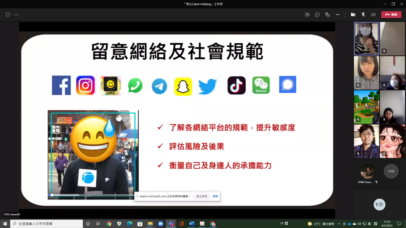Open Zoom from the taskbar
The image size is (406, 228).
point(160,224)
